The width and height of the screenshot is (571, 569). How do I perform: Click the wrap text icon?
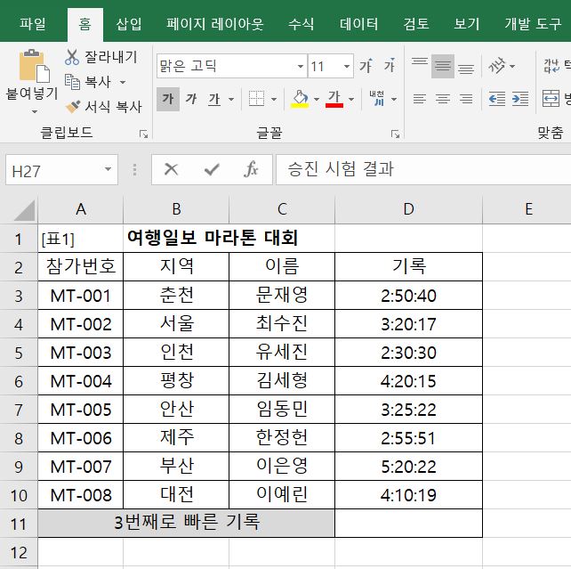(551, 66)
